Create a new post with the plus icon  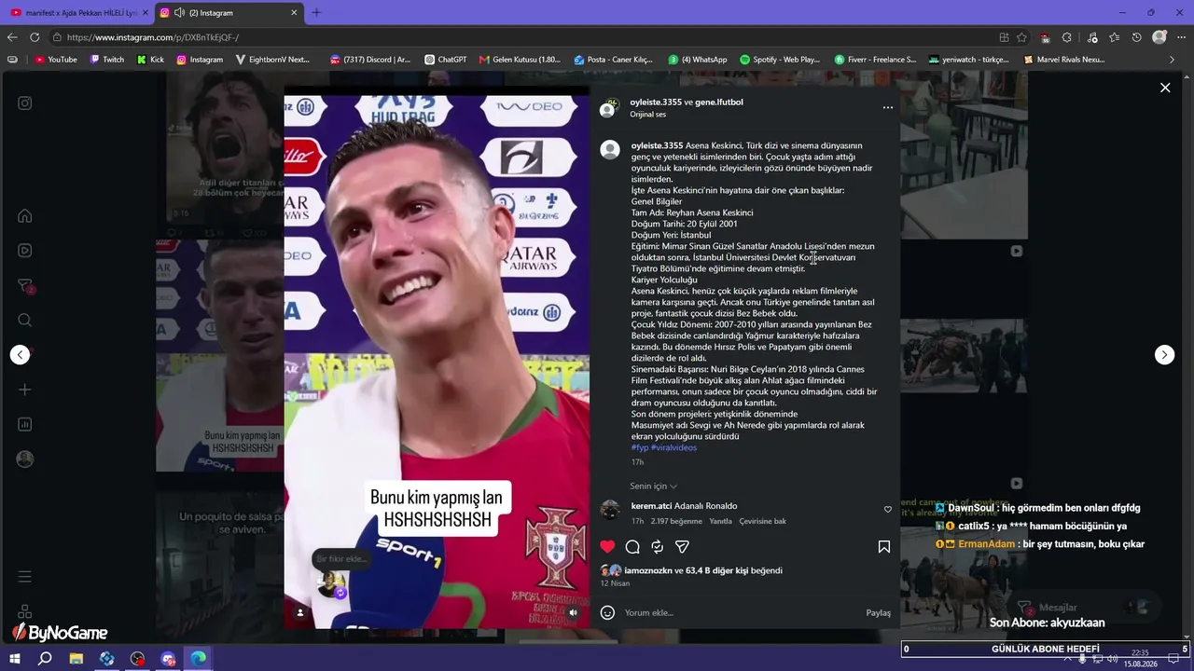tap(25, 390)
